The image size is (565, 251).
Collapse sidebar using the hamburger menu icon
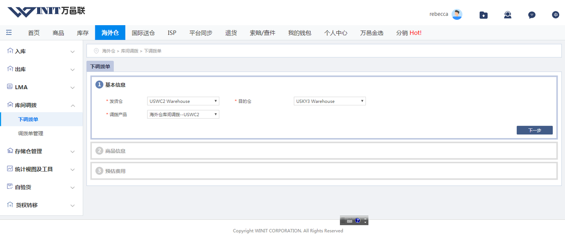click(x=9, y=33)
